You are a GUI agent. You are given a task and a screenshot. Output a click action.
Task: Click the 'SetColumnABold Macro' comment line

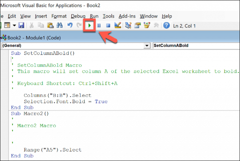point(46,65)
